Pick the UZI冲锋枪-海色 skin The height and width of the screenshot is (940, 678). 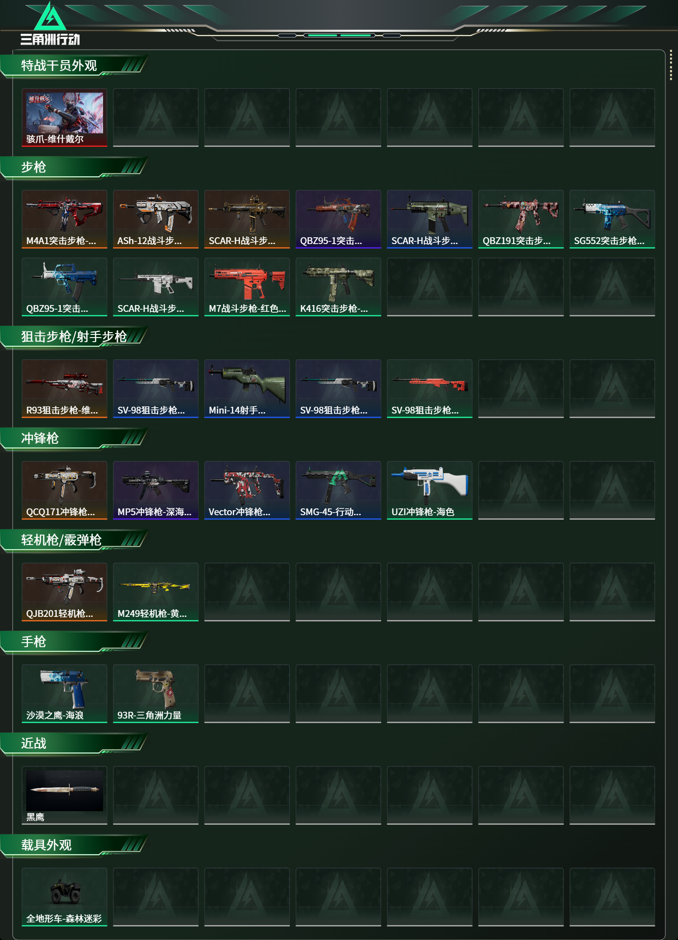click(x=430, y=490)
